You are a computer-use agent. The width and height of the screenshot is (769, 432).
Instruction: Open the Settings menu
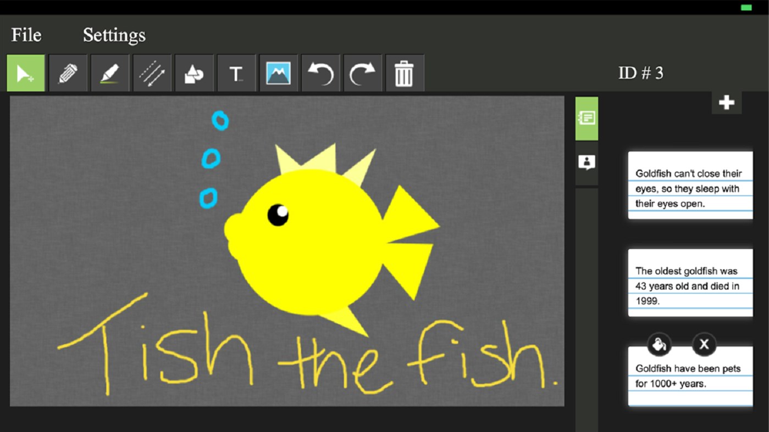[x=114, y=35]
